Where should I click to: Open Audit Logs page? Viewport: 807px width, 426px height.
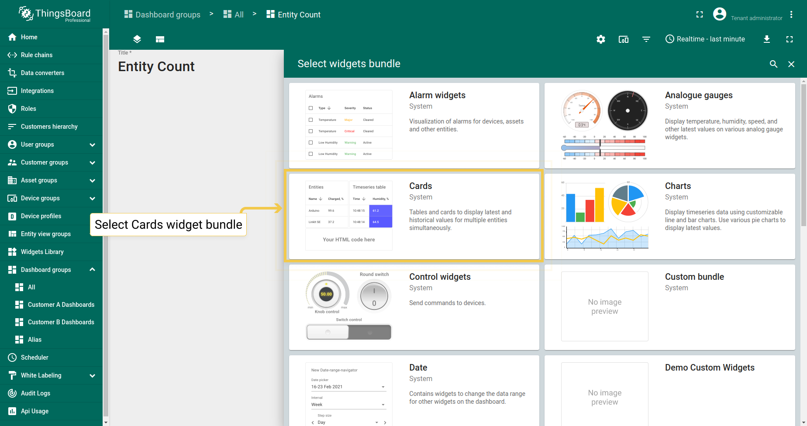[x=51, y=393]
